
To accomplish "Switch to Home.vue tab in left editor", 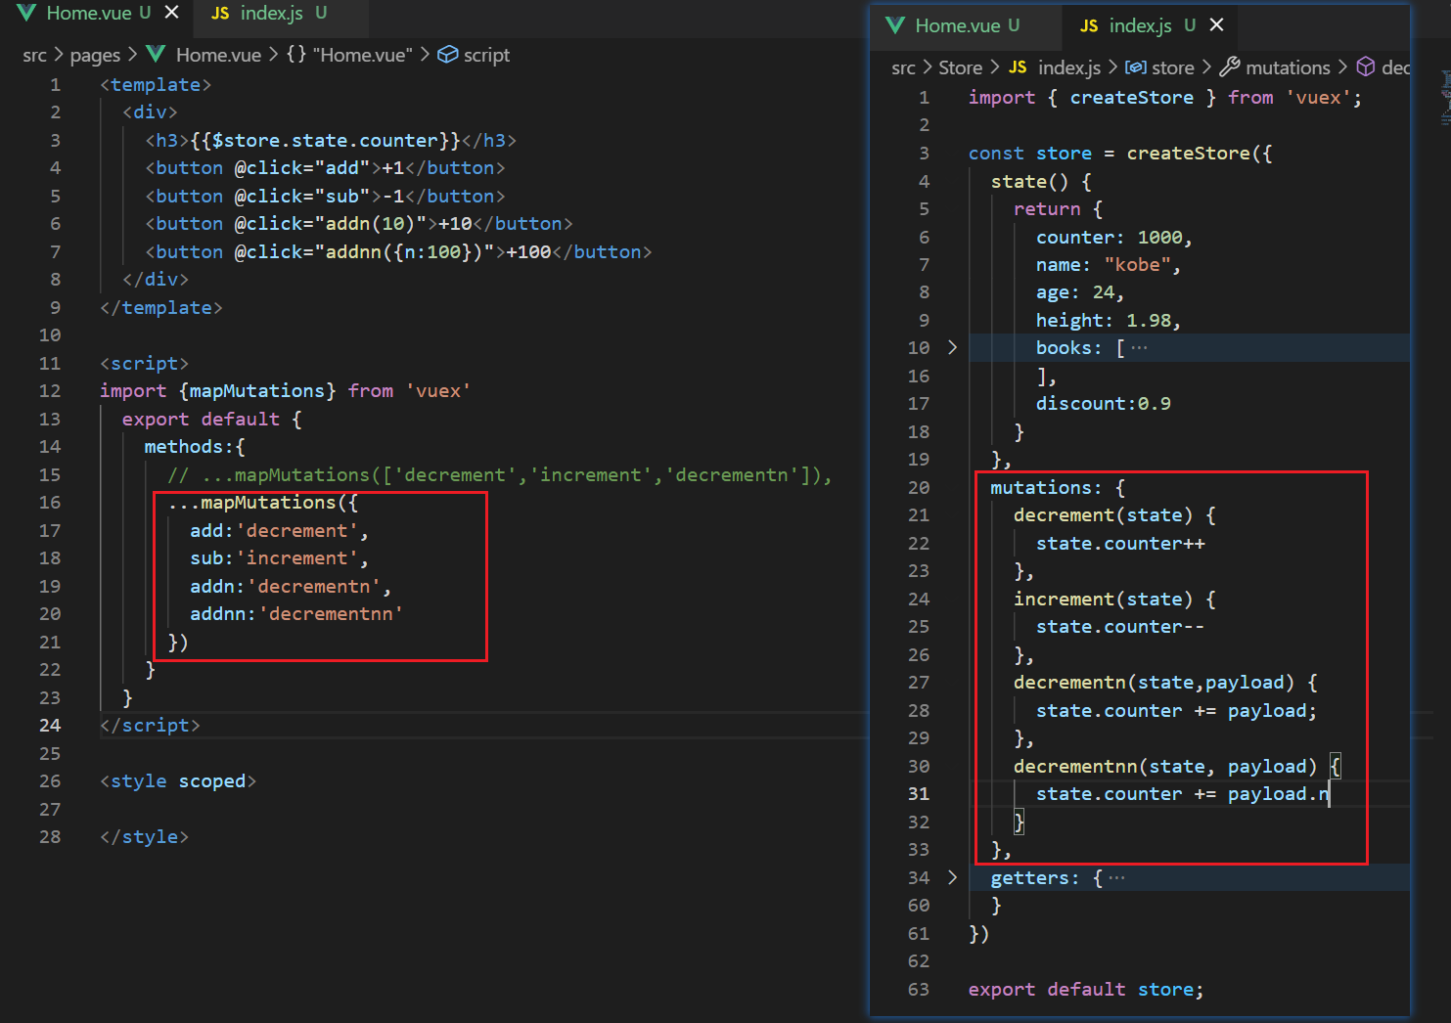I will (x=98, y=13).
